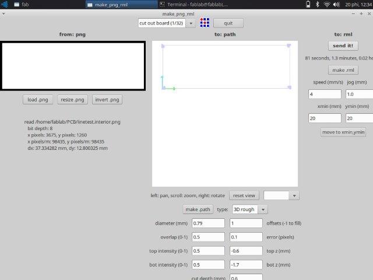373x280 pixels.
Task: Click the make .rml button
Action: click(x=343, y=70)
